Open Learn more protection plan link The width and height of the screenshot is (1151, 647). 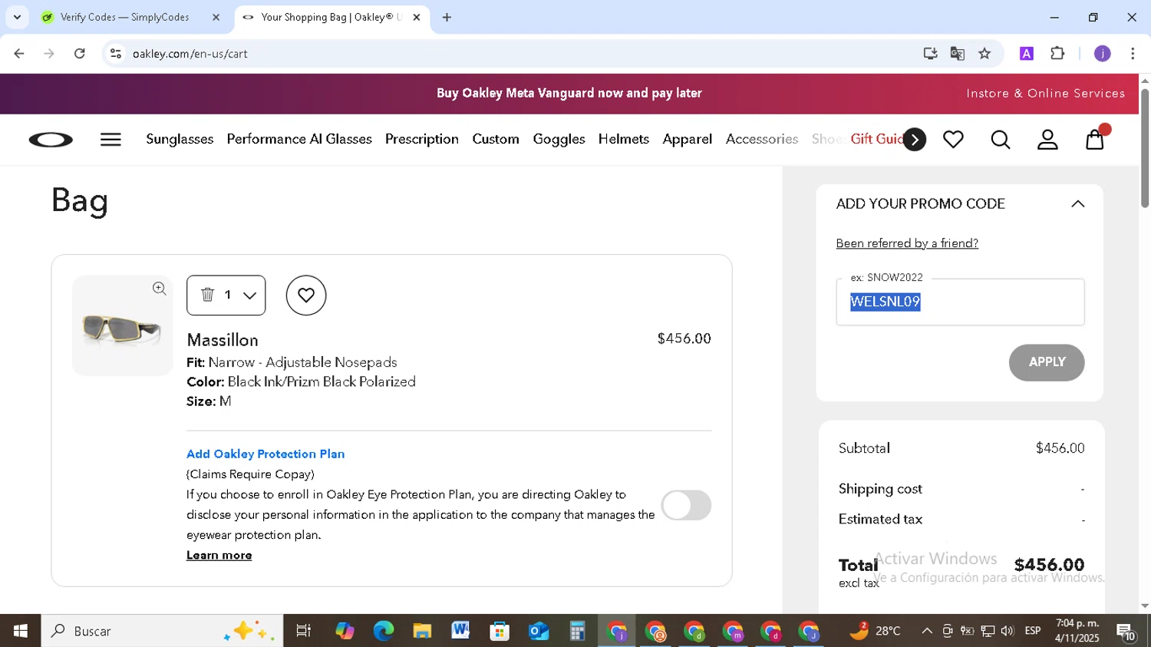tap(219, 555)
